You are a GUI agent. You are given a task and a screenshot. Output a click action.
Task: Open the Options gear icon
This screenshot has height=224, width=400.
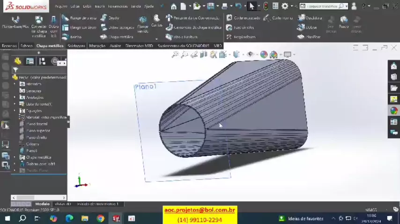284,6
